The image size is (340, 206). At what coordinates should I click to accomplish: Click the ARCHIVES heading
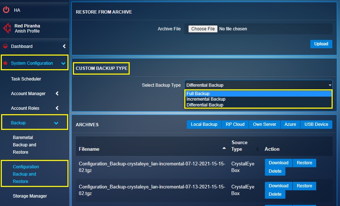tap(87, 124)
